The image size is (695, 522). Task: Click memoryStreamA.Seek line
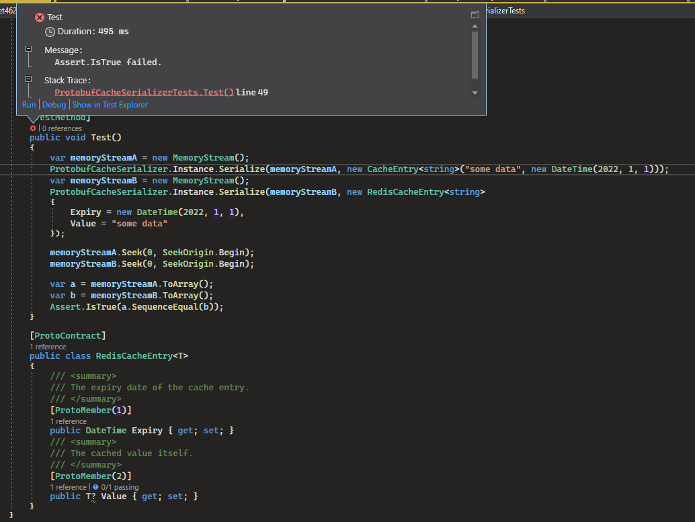click(152, 253)
